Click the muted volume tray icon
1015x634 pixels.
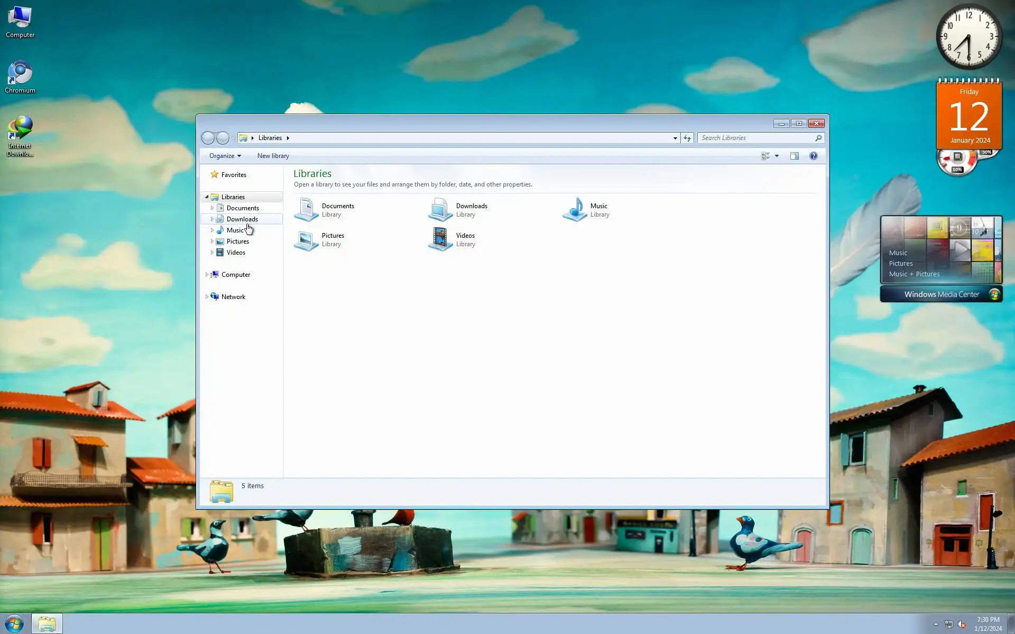point(962,624)
